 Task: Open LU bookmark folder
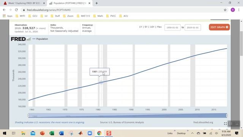point(44,16)
